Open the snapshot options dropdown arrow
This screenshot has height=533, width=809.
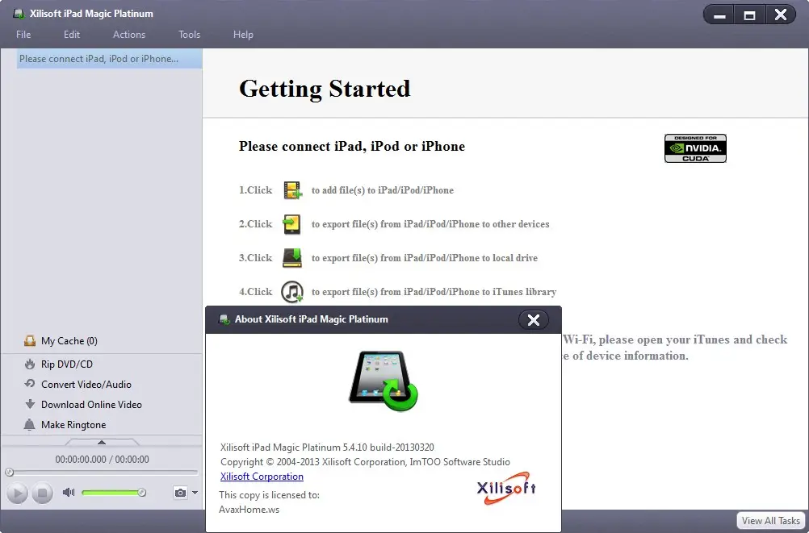pyautogui.click(x=195, y=493)
